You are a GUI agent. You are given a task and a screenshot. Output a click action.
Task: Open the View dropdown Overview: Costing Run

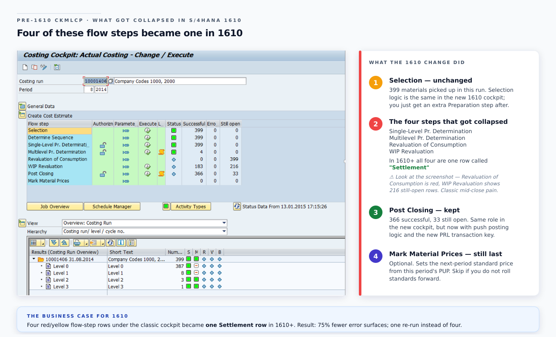tap(144, 223)
